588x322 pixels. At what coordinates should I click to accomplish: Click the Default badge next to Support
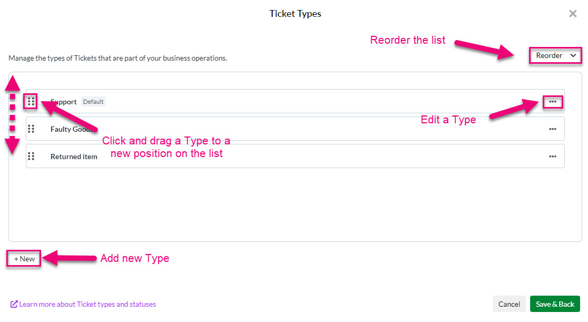[93, 102]
